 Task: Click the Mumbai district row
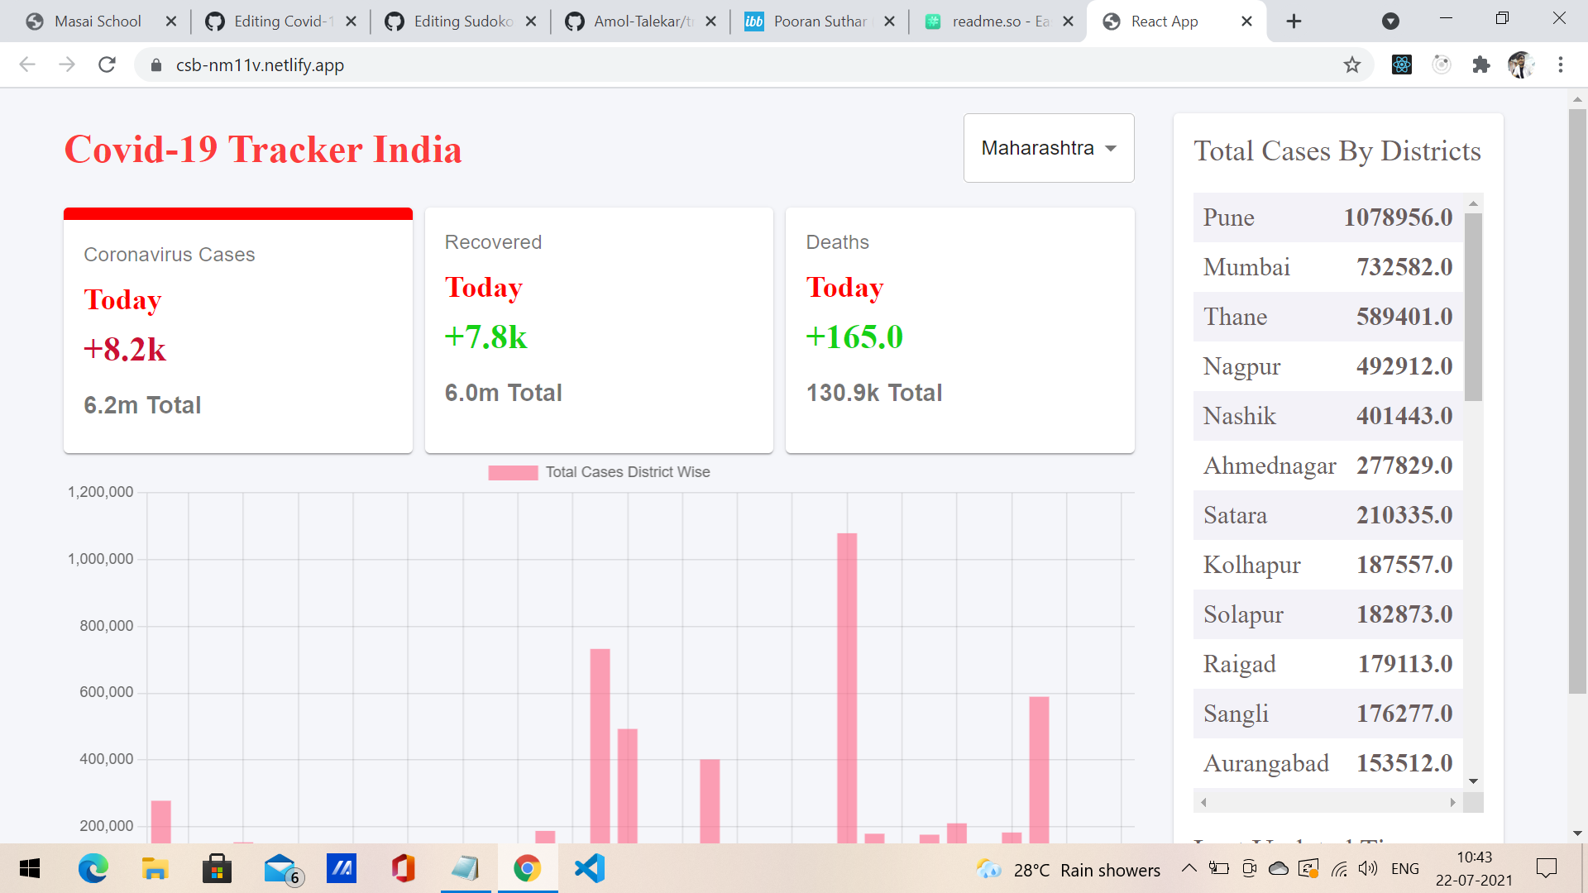[1327, 267]
